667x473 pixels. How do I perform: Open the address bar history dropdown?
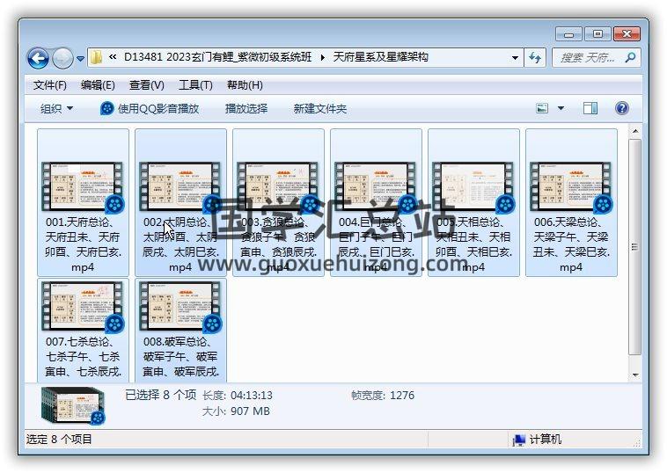click(x=515, y=58)
